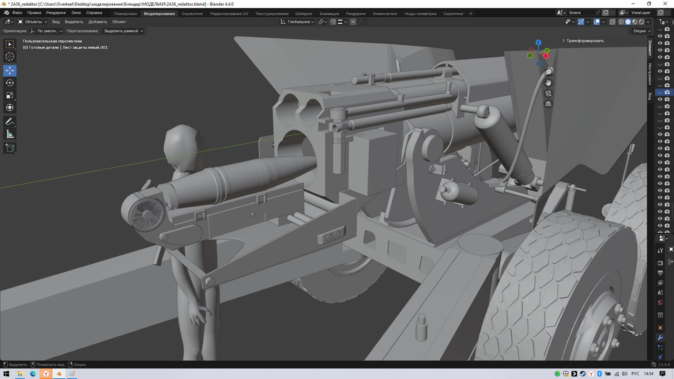The height and width of the screenshot is (379, 674).
Task: Switch to the Анимация workspace tab
Action: (329, 13)
